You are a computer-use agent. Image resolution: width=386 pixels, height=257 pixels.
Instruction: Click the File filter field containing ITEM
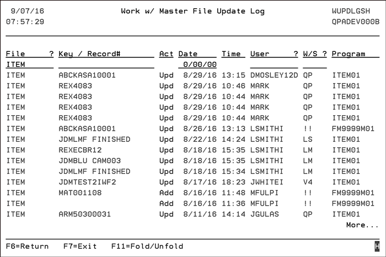30,65
